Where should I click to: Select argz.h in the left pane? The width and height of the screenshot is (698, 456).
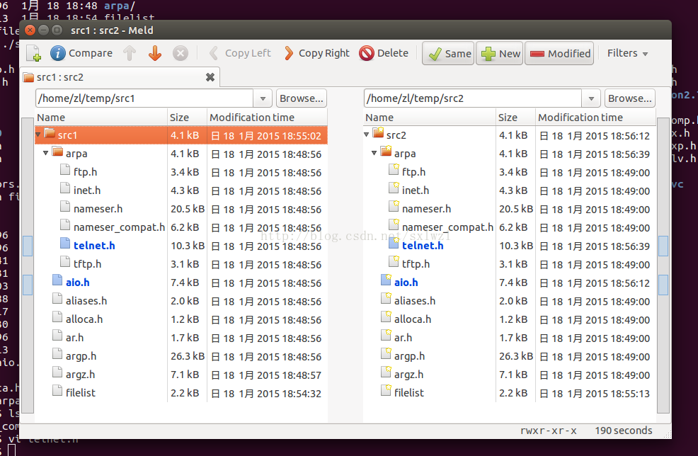80,375
